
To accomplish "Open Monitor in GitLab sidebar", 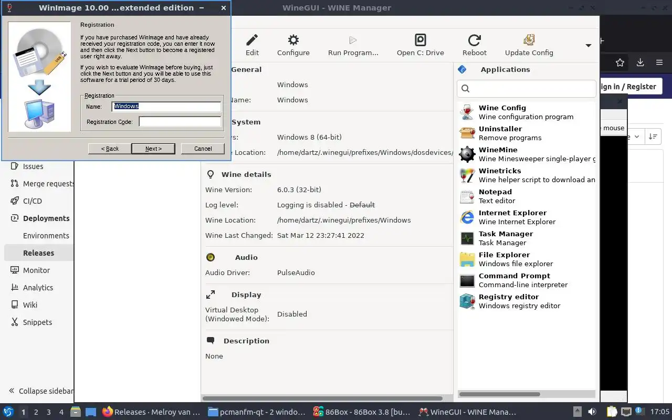I will click(x=36, y=270).
